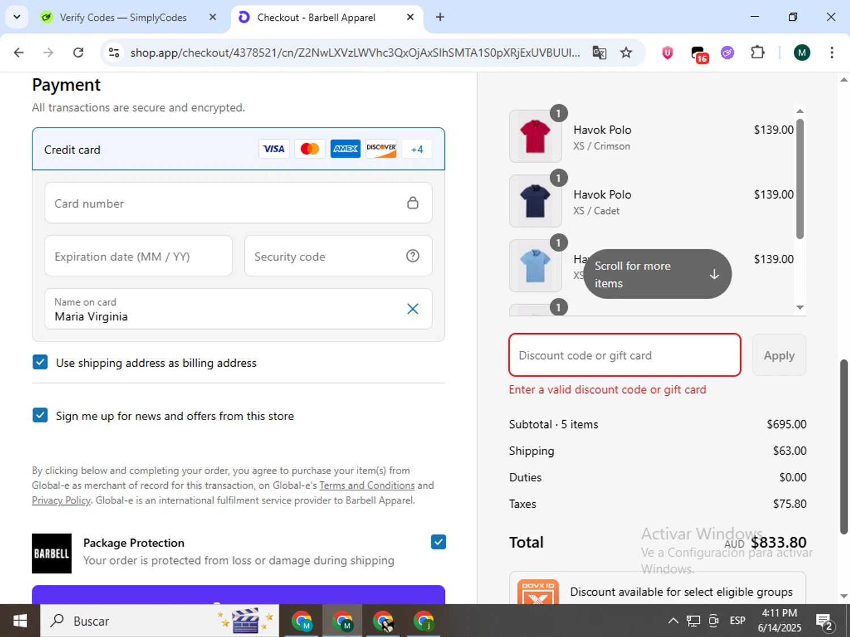Open site information icon in address bar

tap(114, 53)
